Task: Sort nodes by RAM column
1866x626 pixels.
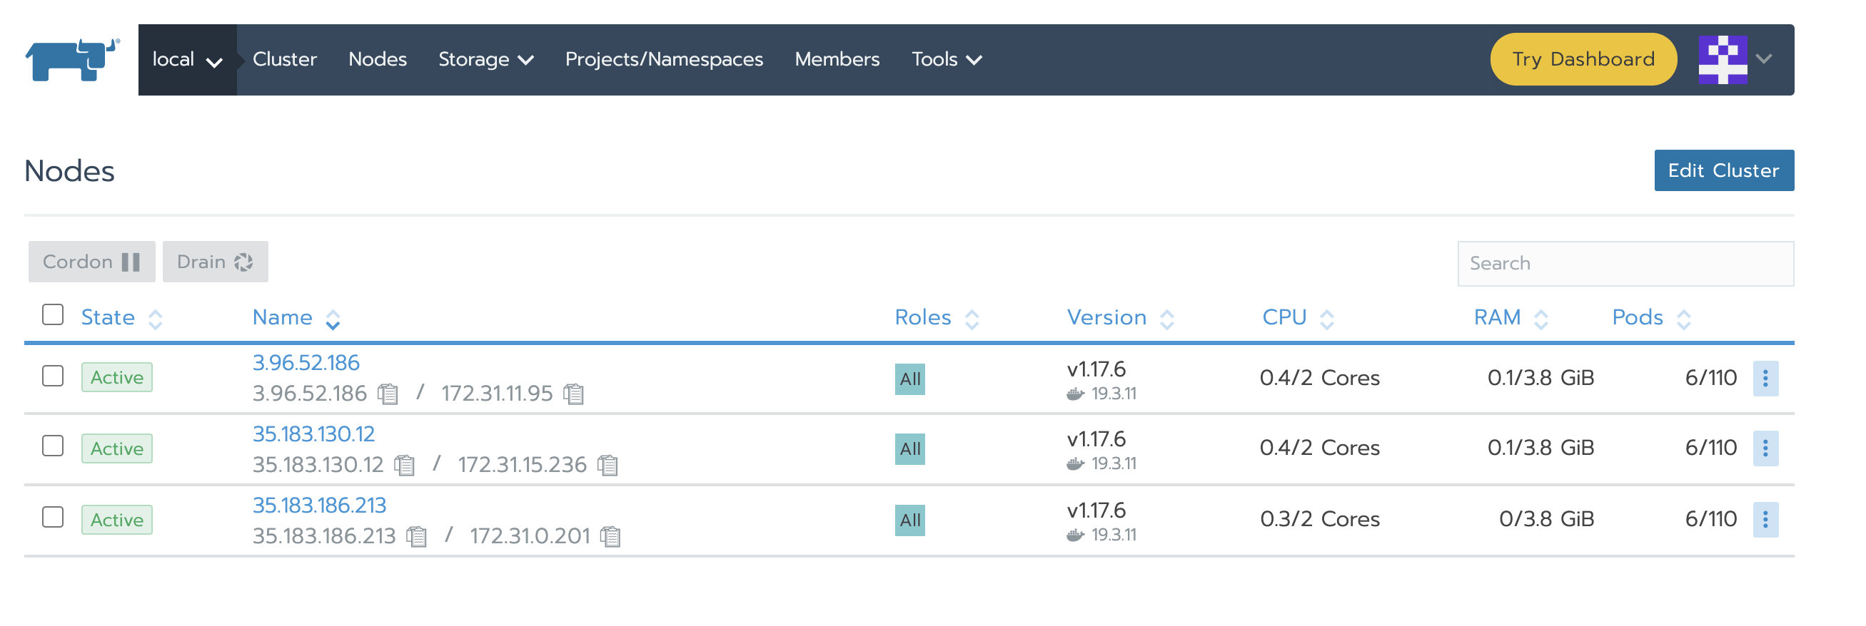Action: (1511, 318)
